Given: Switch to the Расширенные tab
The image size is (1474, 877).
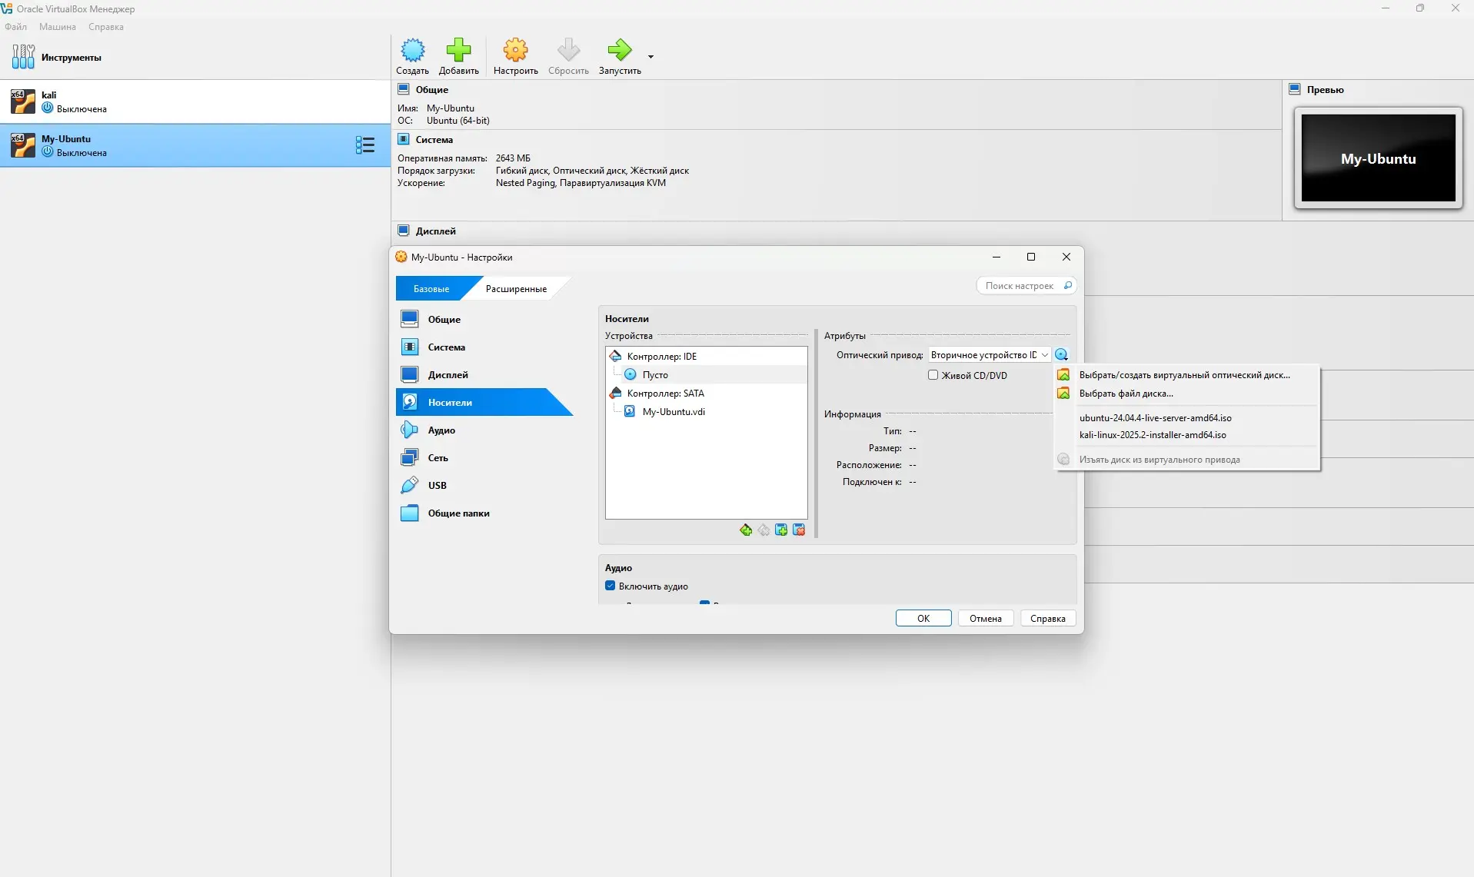Looking at the screenshot, I should (x=516, y=289).
